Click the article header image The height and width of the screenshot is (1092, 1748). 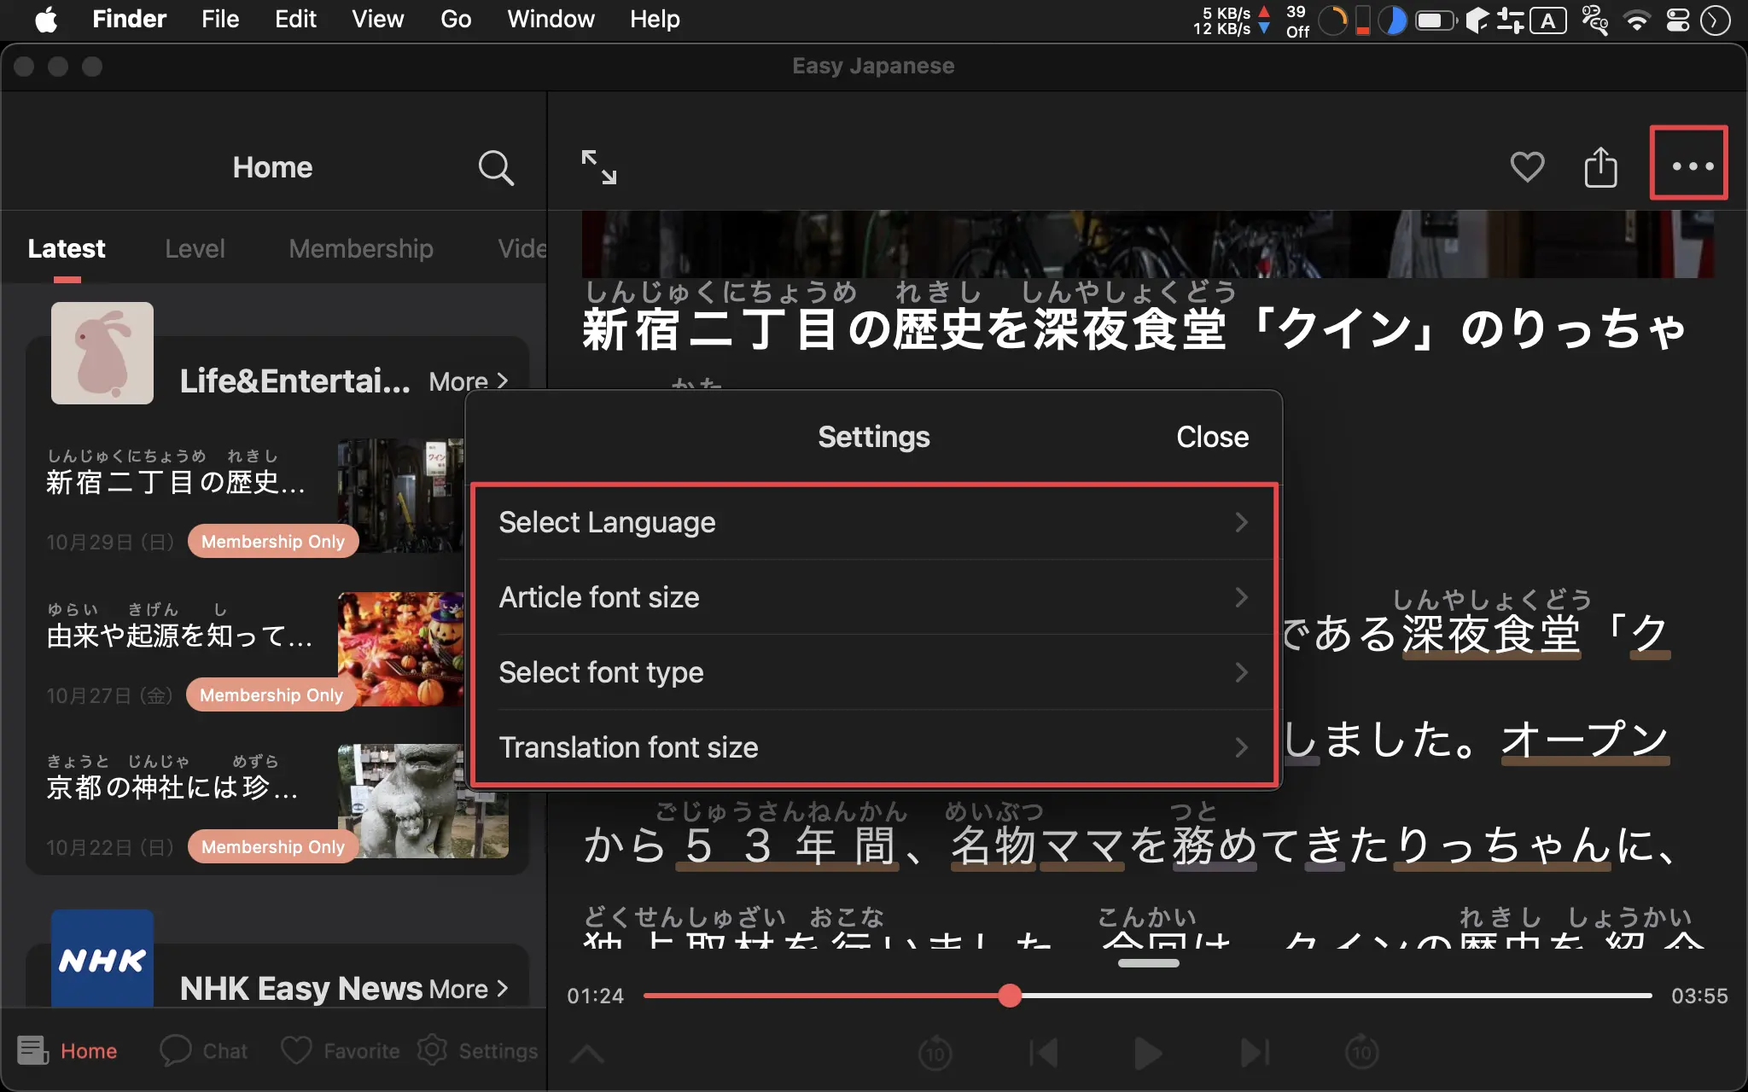(1147, 244)
